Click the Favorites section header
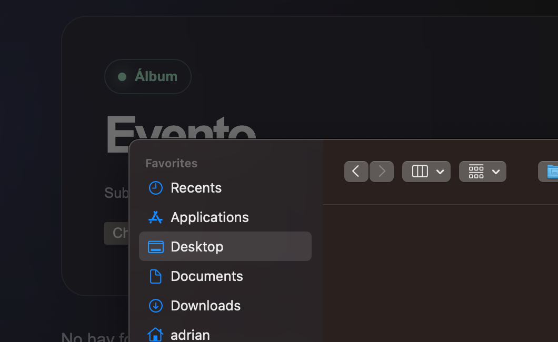 [172, 163]
